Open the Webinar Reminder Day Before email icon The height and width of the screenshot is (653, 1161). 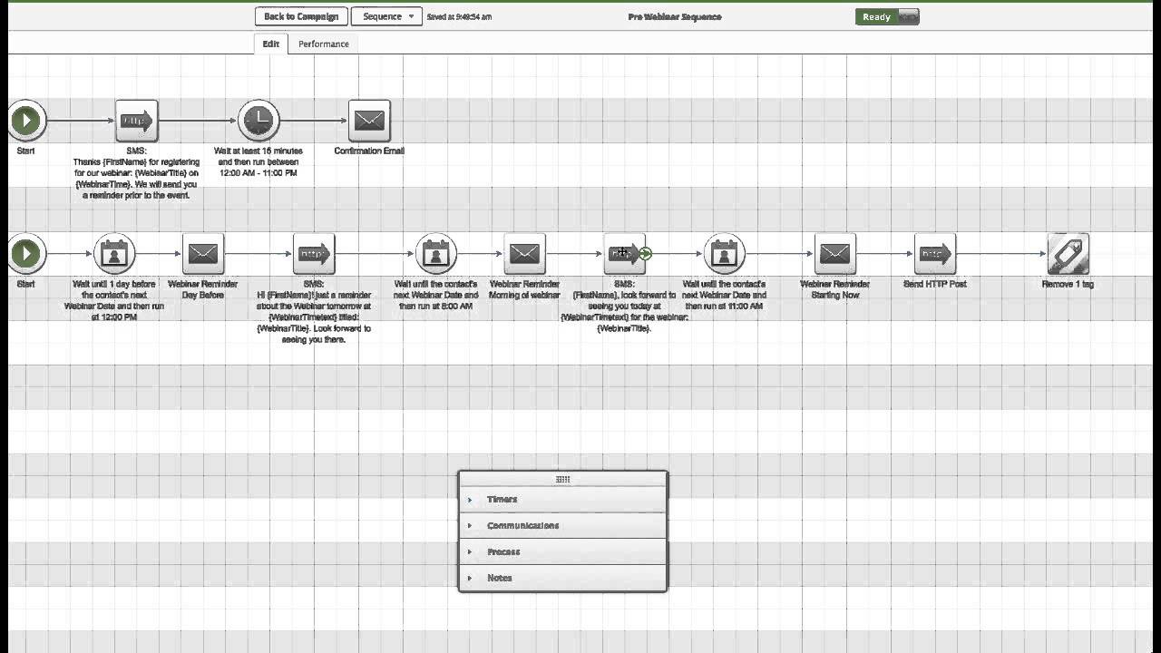(x=203, y=253)
